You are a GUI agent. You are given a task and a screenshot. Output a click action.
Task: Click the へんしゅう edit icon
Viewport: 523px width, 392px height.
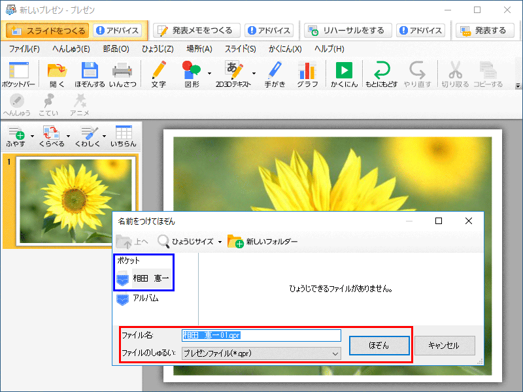coord(17,101)
